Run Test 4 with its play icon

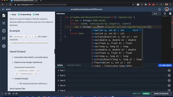[x=169, y=85]
